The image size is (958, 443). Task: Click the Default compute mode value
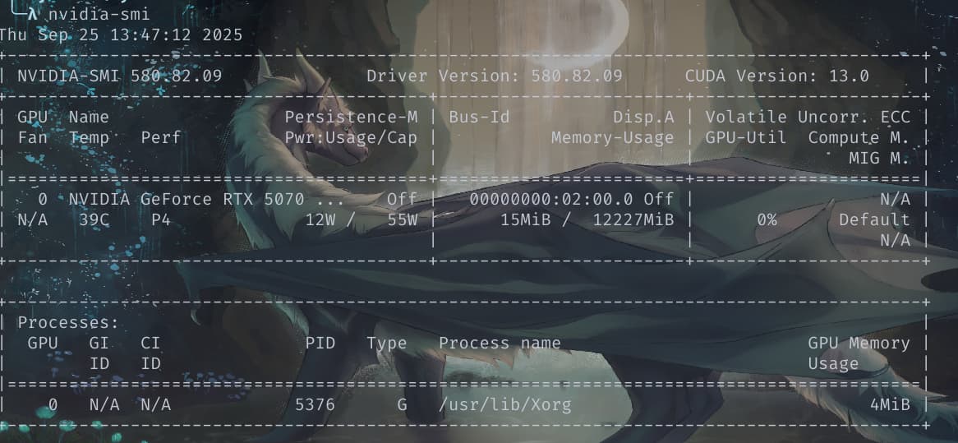[874, 220]
